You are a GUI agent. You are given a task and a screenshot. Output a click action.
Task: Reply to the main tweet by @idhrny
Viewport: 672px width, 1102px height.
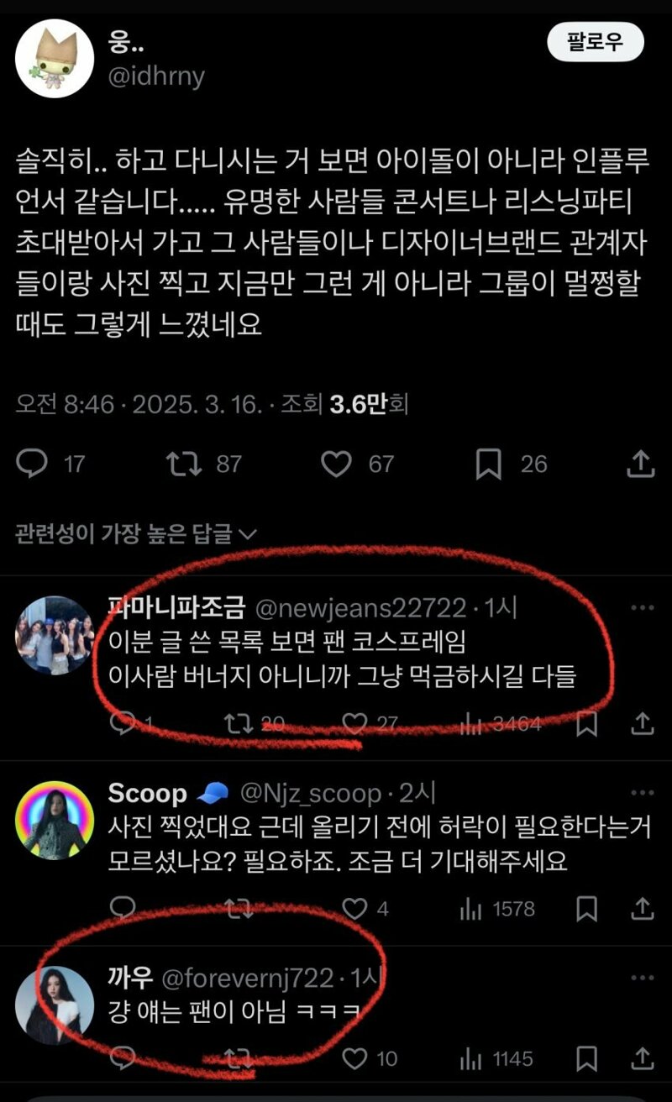pyautogui.click(x=32, y=464)
